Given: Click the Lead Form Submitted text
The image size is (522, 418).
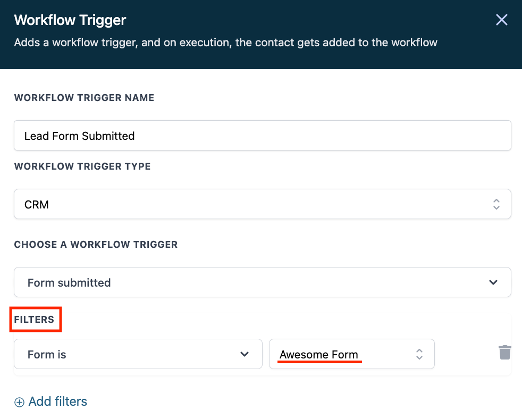Looking at the screenshot, I should point(79,136).
